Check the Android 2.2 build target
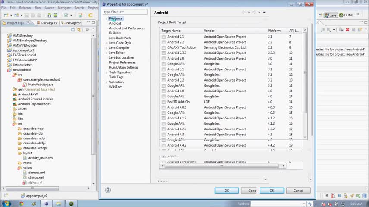Viewport: 369px width, 207px height. pyautogui.click(x=163, y=42)
